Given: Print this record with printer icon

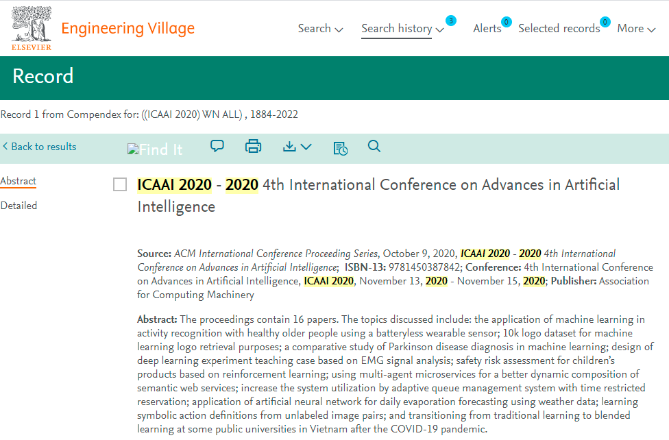Looking at the screenshot, I should pyautogui.click(x=253, y=146).
